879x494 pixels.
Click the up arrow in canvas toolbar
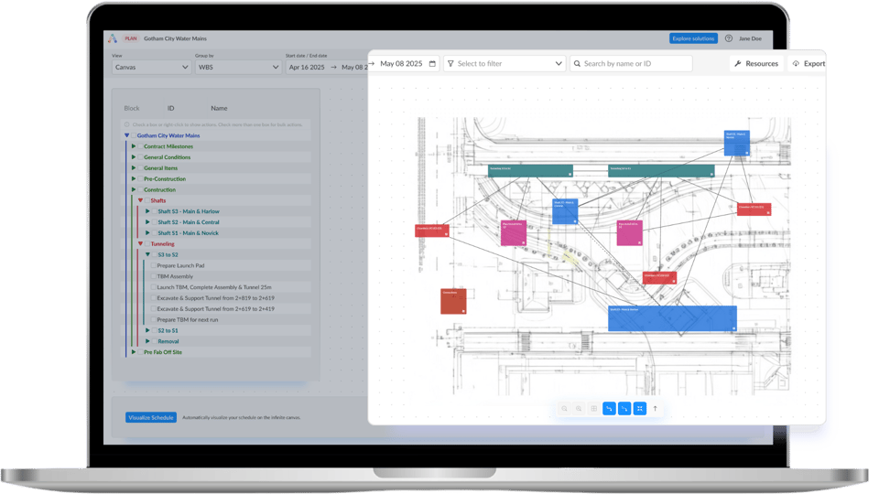pyautogui.click(x=655, y=409)
